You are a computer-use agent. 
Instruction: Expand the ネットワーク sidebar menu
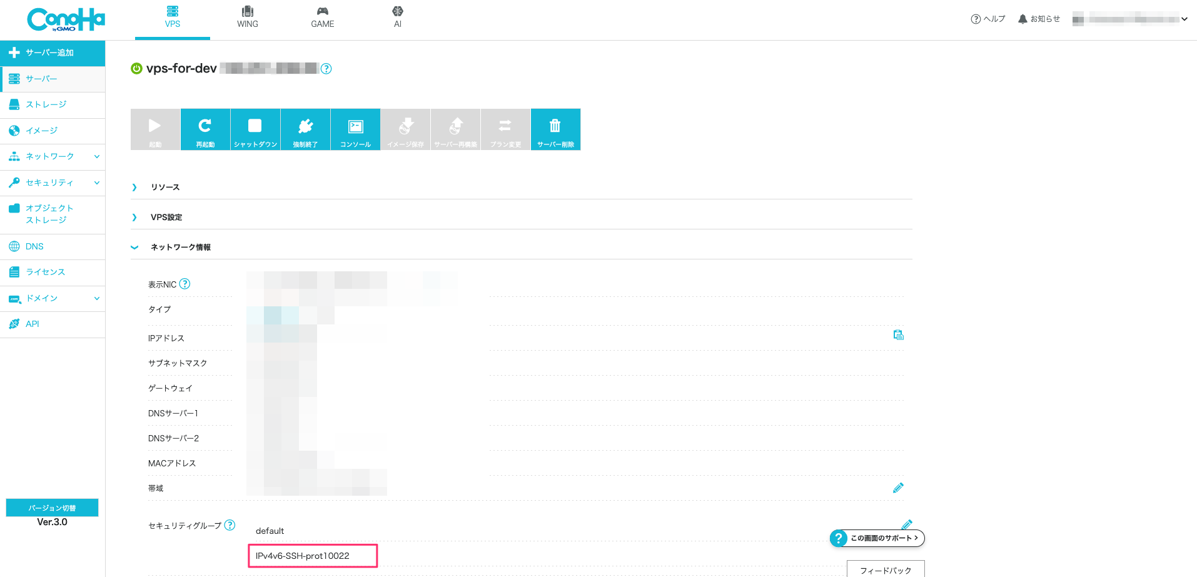coord(53,156)
